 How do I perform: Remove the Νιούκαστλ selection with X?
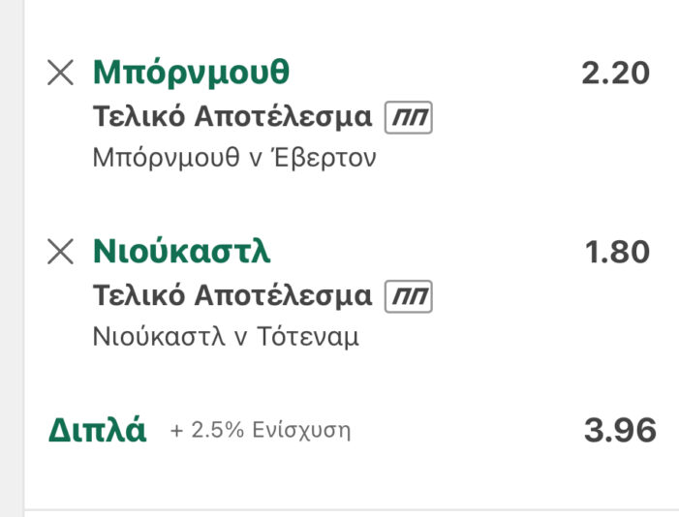[60, 252]
